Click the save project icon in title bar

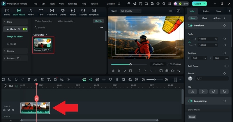[x=152, y=4]
